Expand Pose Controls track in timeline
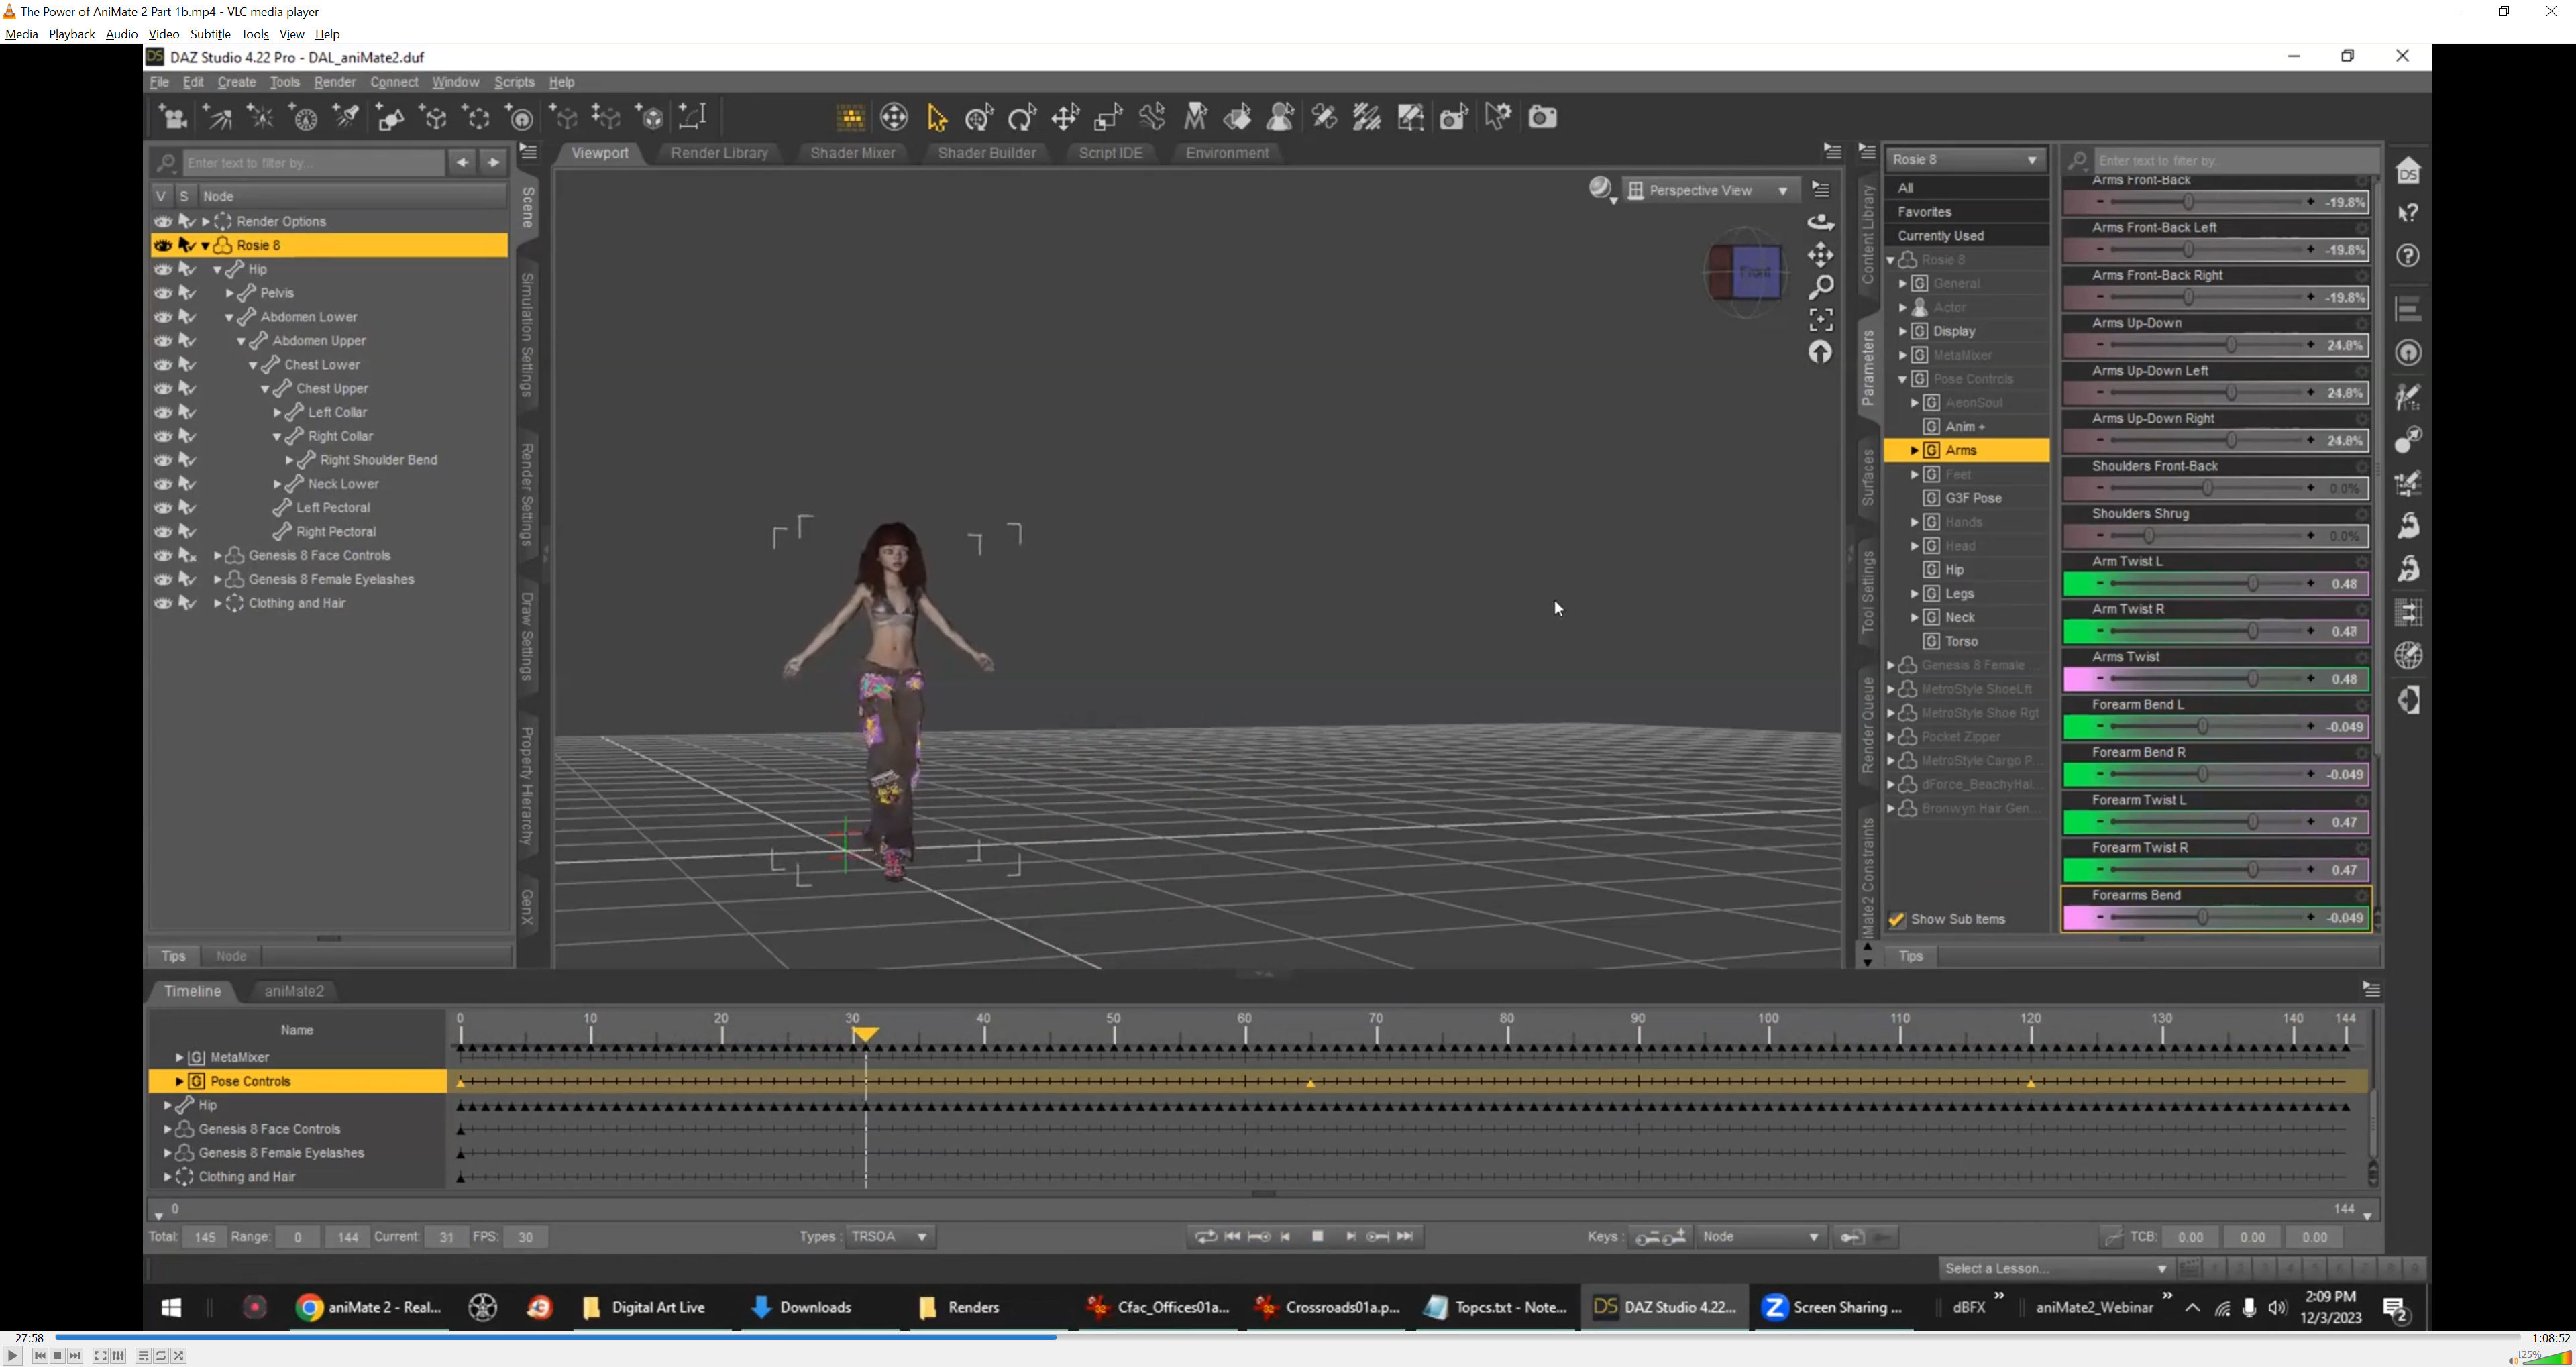Image resolution: width=2576 pixels, height=1367 pixels. 179,1081
